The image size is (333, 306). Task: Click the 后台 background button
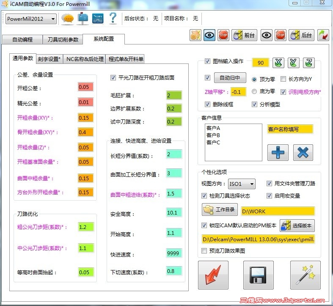click(x=301, y=35)
